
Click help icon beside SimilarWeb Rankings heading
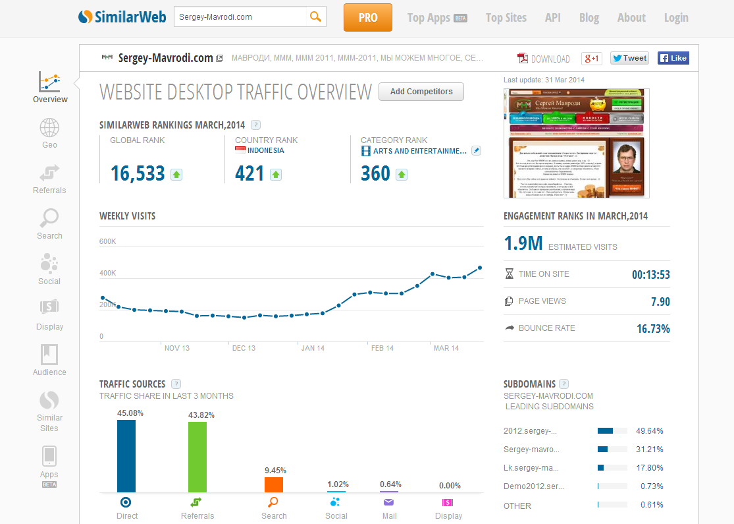(255, 125)
